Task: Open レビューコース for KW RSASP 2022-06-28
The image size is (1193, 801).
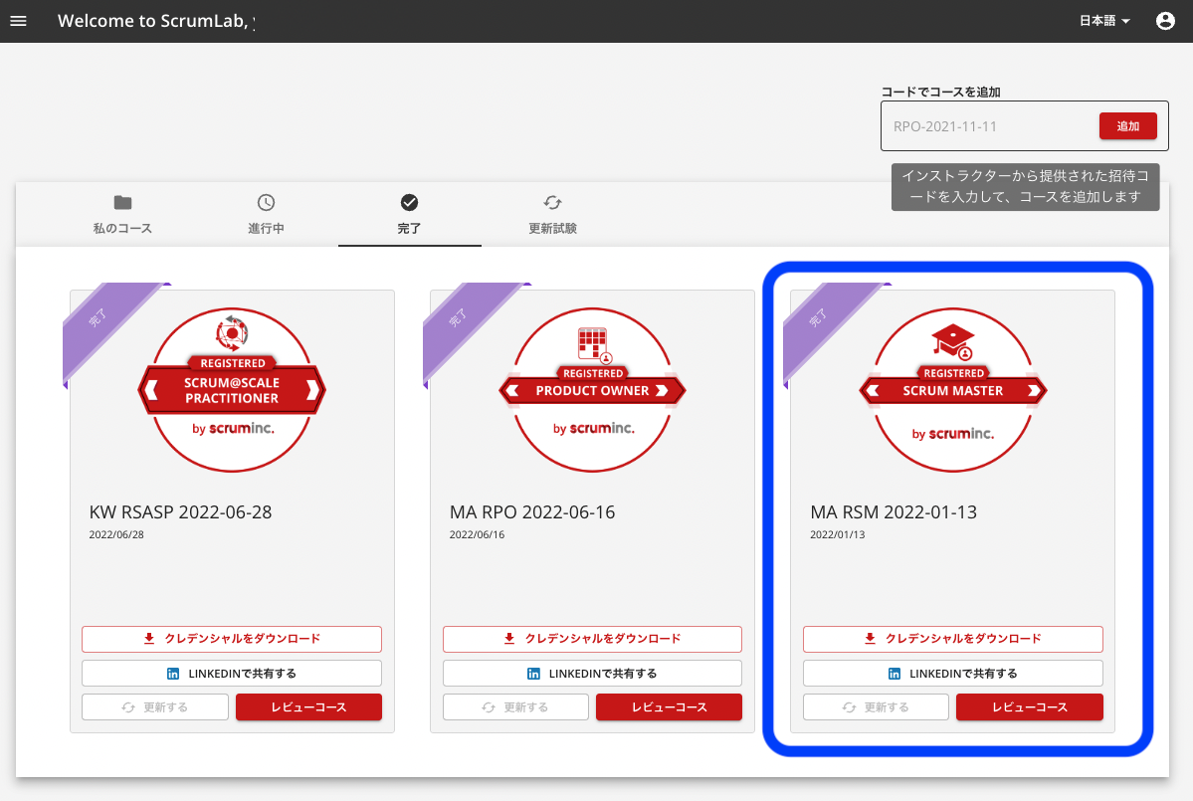Action: click(x=308, y=707)
